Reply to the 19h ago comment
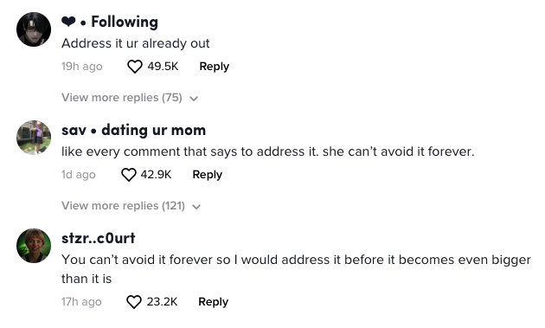This screenshot has width=545, height=328. click(x=215, y=67)
